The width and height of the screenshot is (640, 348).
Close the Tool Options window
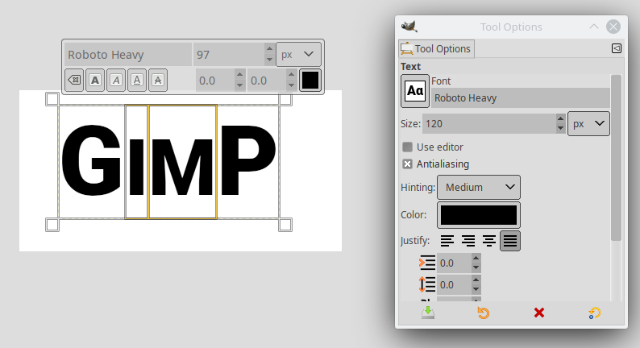point(613,27)
